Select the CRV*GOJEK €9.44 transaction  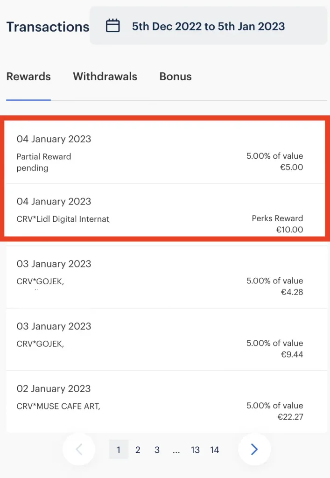164,340
